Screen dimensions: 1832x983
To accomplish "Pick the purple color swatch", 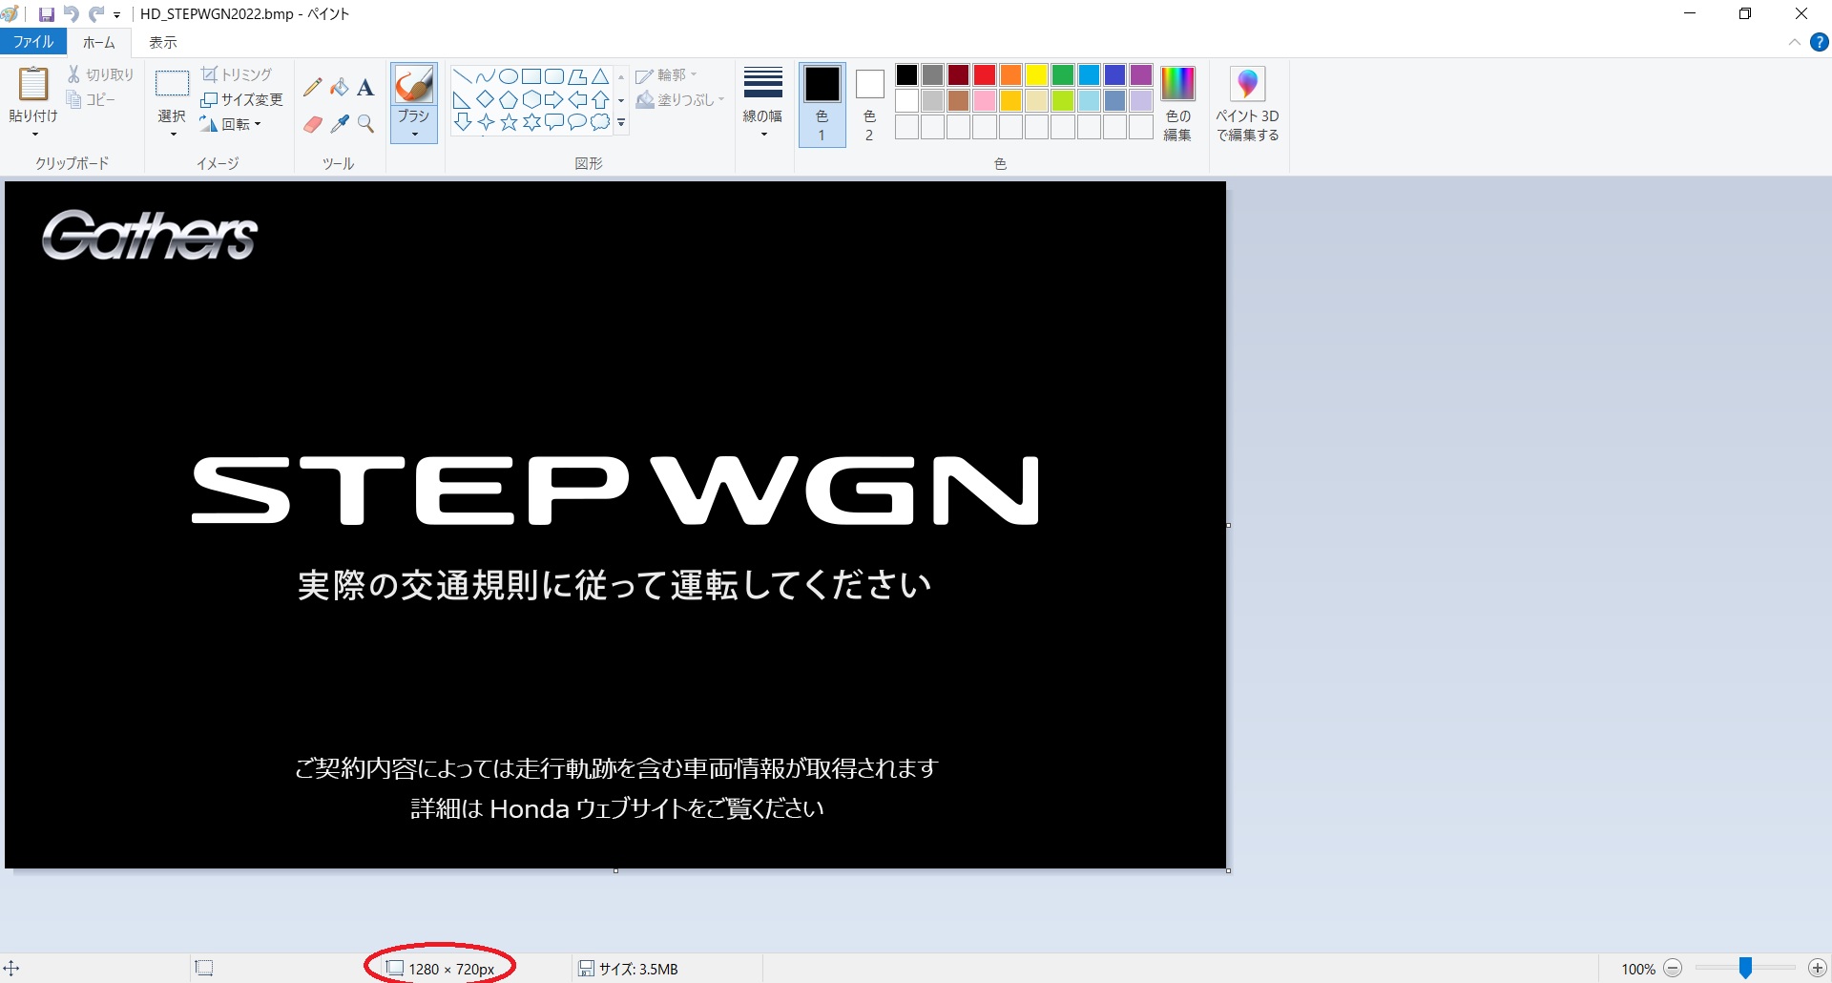I will coord(1141,74).
